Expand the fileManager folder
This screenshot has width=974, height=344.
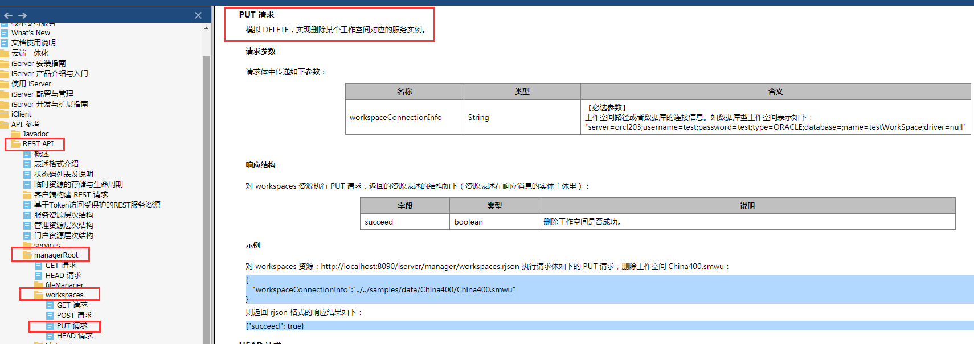[64, 285]
